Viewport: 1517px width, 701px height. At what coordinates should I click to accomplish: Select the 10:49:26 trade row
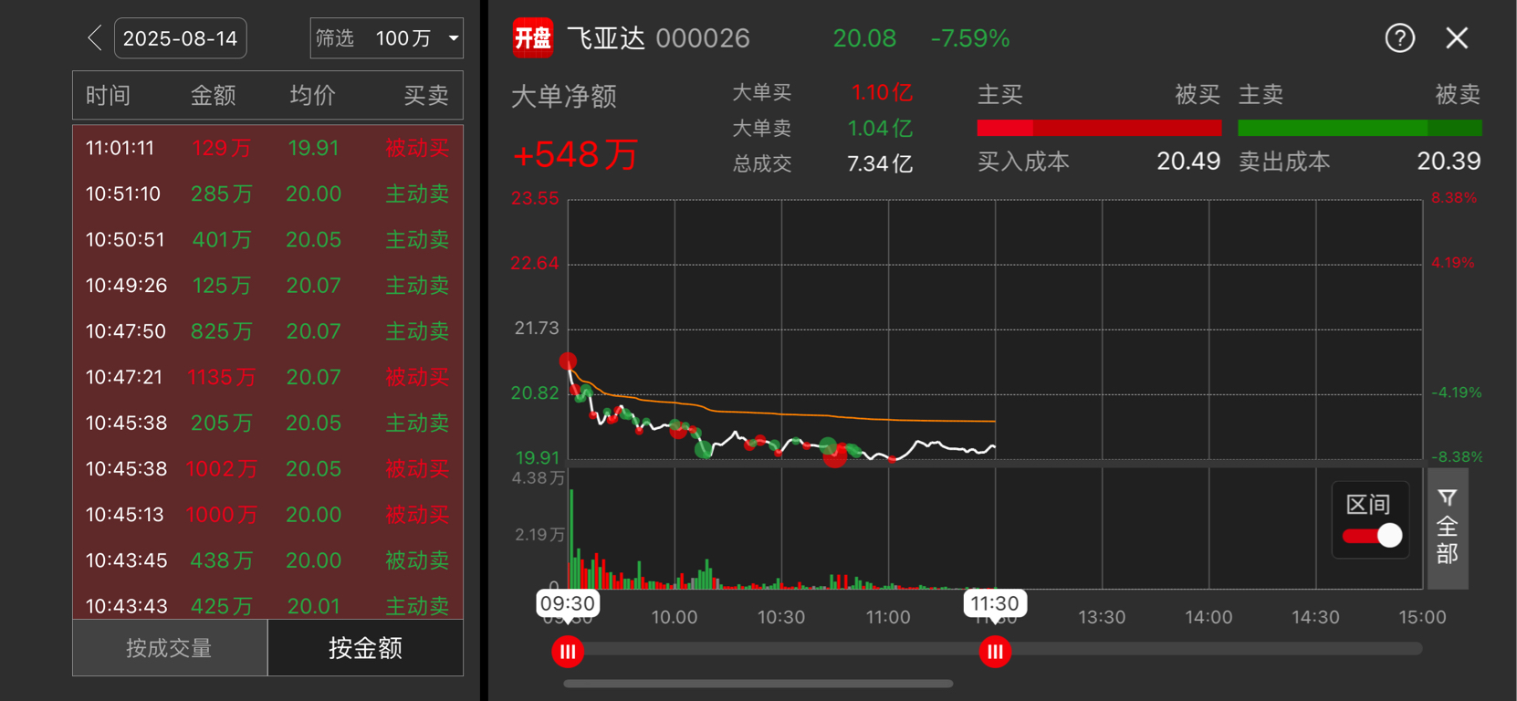(268, 286)
